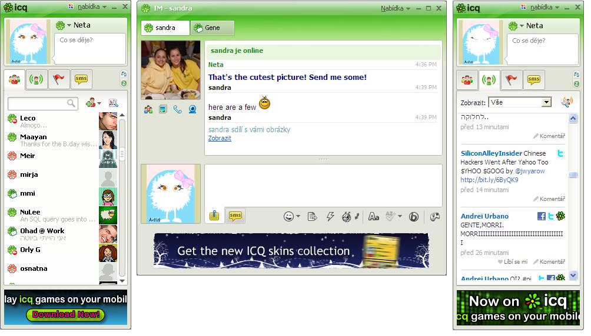
Task: Click the feed settings icon beside Zobrazit dropdown
Action: click(567, 102)
